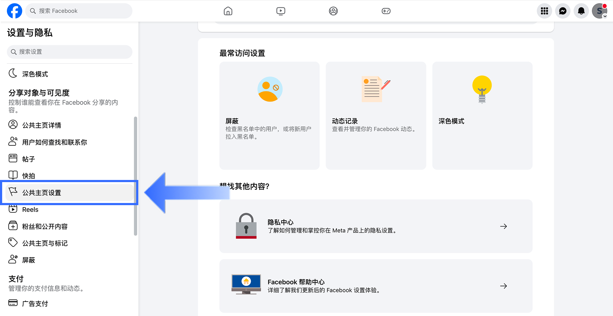Open 公共主页详情 in the sidebar
The height and width of the screenshot is (316, 613).
[70, 125]
